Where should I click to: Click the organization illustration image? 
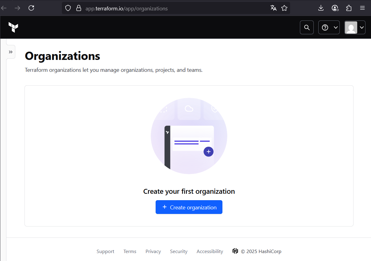click(189, 136)
